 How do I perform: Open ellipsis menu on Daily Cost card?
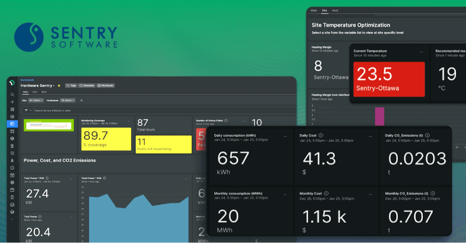[370, 137]
